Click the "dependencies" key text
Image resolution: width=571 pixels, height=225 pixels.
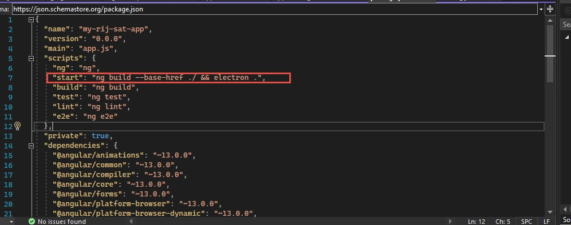[x=74, y=146]
